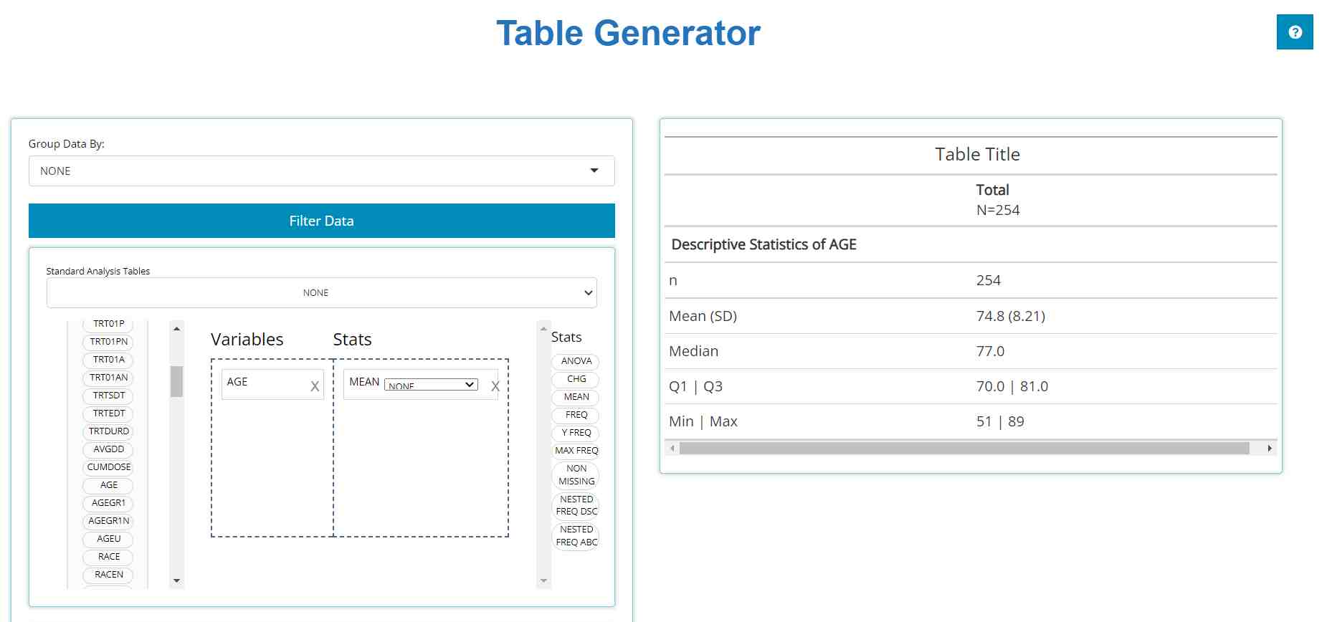Select the FREQ stat pill
1327x622 pixels.
[x=576, y=415]
